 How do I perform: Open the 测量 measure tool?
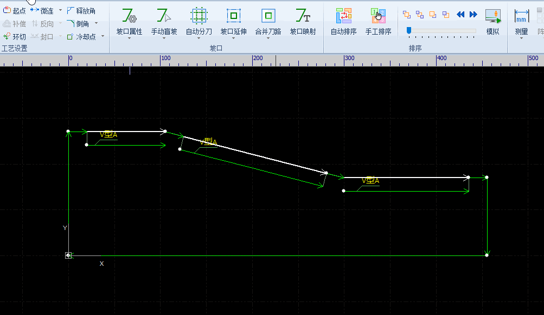[521, 22]
